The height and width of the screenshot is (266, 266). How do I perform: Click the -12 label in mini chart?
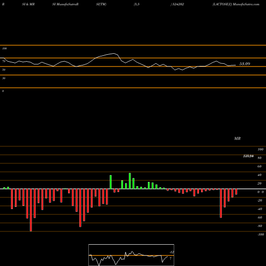coord(171,252)
